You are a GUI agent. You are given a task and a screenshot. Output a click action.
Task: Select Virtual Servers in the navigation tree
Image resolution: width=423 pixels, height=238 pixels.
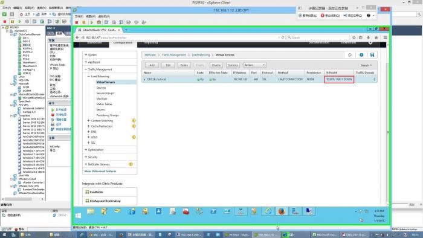106,82
